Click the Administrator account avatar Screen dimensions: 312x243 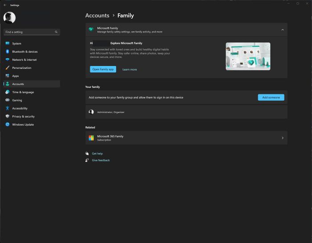tap(91, 112)
